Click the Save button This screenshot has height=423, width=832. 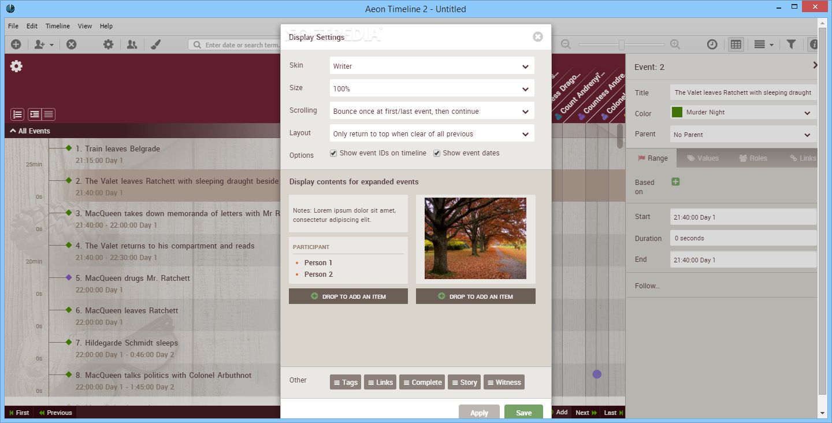(x=523, y=412)
